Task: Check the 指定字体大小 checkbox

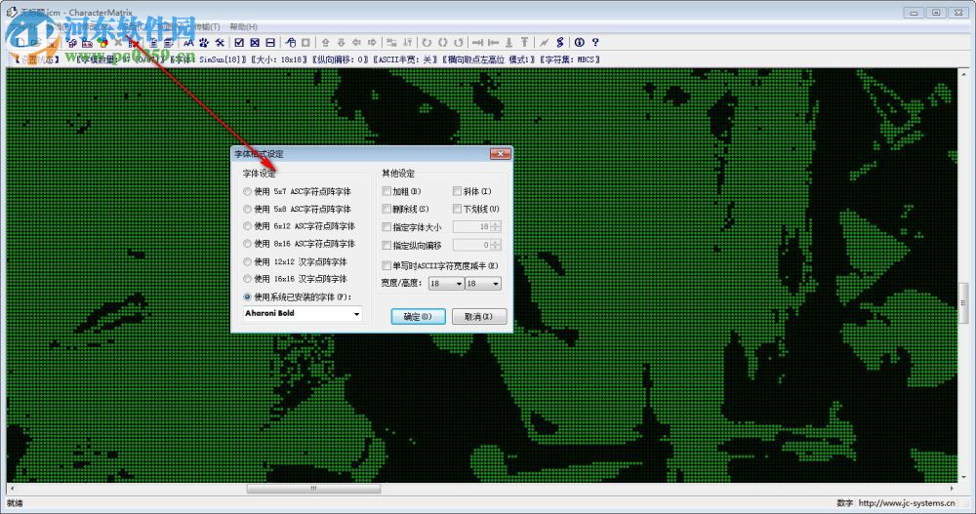Action: coord(386,227)
